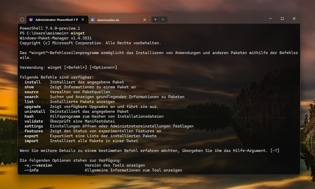The image size is (315, 189).
Task: Click 'Version des Tools anzeigen' description
Action: tap(115, 165)
